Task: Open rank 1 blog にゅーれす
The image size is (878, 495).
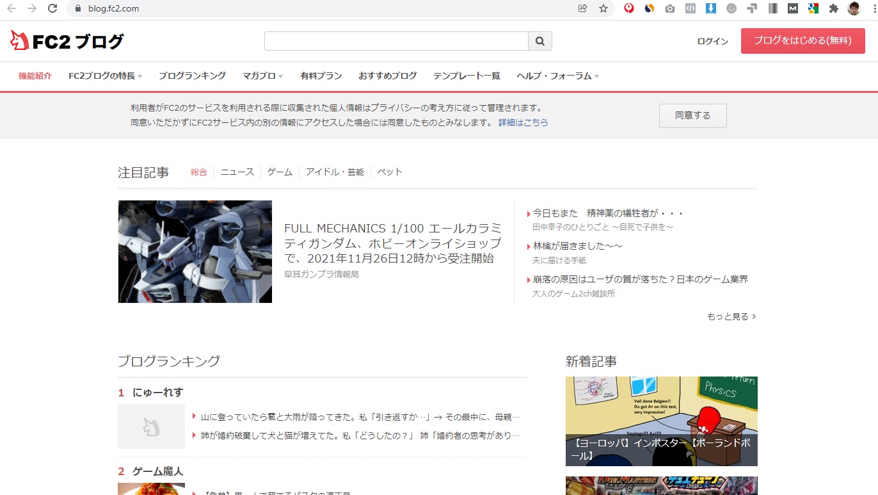Action: 157,393
